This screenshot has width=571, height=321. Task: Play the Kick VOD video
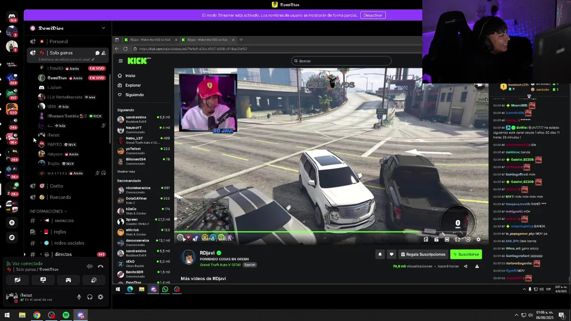point(184,239)
